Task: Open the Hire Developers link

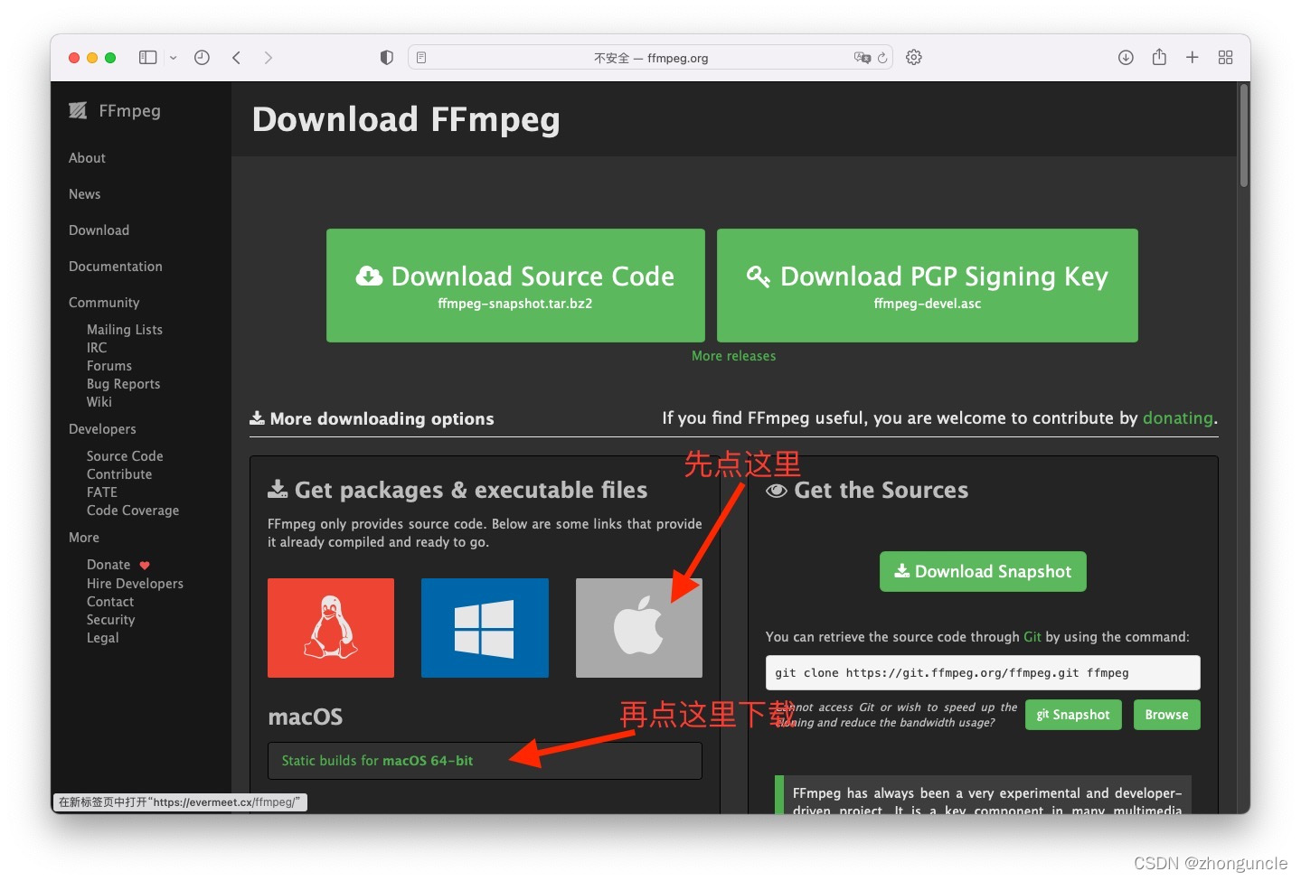Action: [135, 584]
